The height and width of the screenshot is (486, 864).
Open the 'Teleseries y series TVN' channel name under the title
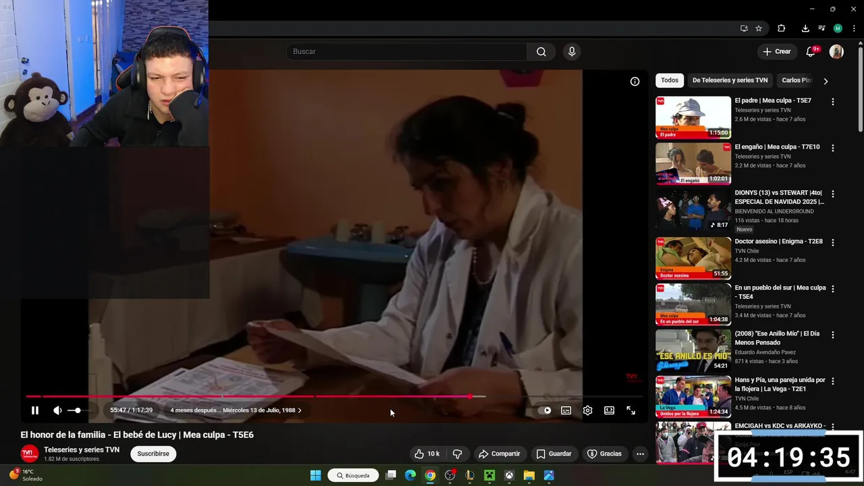click(x=82, y=450)
